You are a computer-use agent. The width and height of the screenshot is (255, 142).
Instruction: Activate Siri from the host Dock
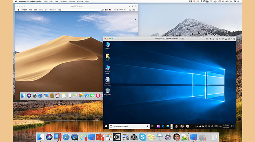pyautogui.click(x=49, y=137)
